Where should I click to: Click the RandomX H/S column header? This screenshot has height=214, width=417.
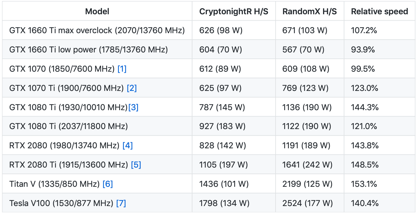pyautogui.click(x=309, y=12)
